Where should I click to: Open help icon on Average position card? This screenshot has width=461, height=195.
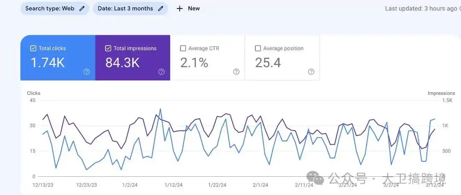click(x=311, y=72)
